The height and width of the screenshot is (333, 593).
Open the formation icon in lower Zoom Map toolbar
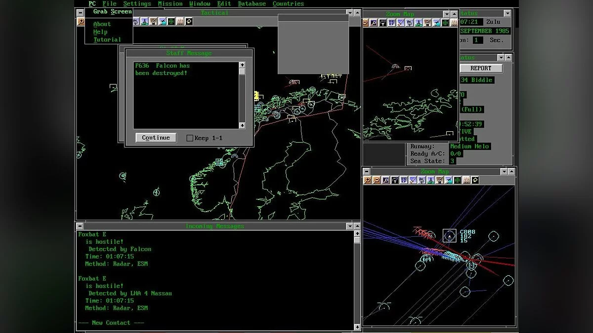click(422, 180)
